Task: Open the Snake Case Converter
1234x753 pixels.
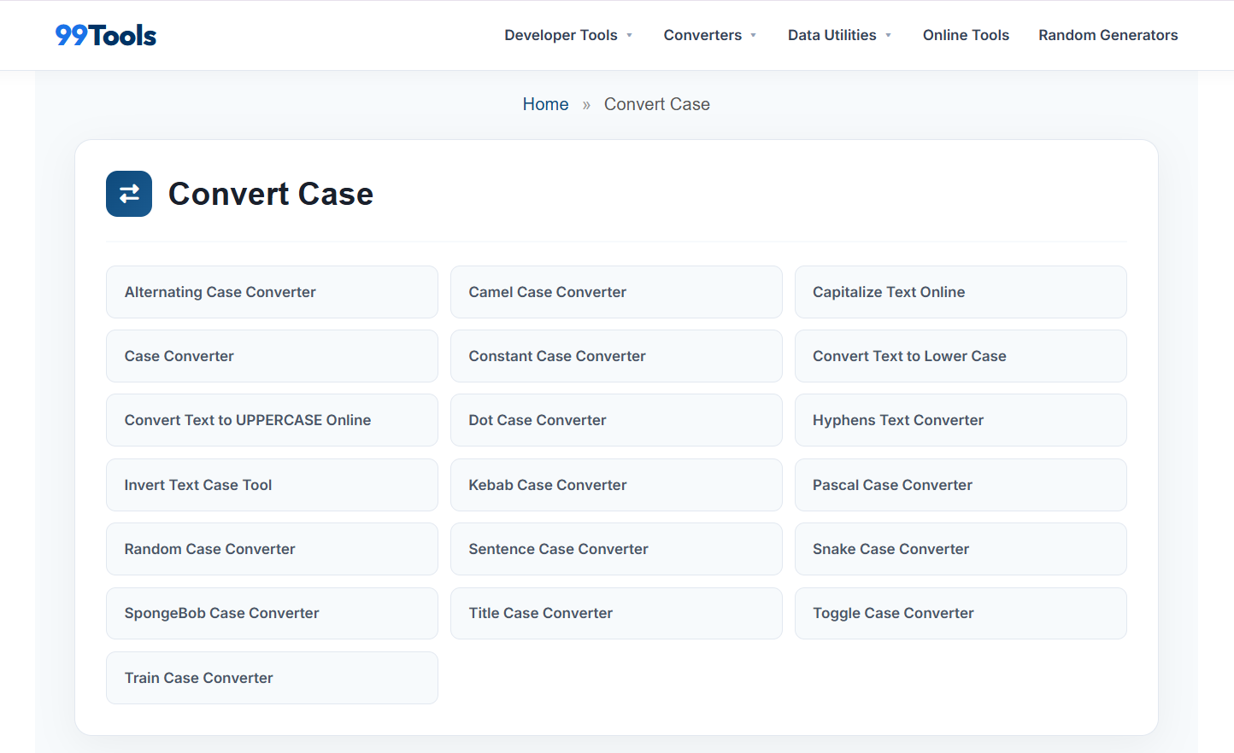Action: (x=960, y=549)
